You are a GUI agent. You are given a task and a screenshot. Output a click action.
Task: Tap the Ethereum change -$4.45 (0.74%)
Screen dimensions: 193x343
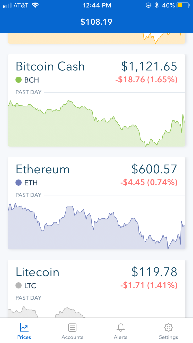pos(149,183)
